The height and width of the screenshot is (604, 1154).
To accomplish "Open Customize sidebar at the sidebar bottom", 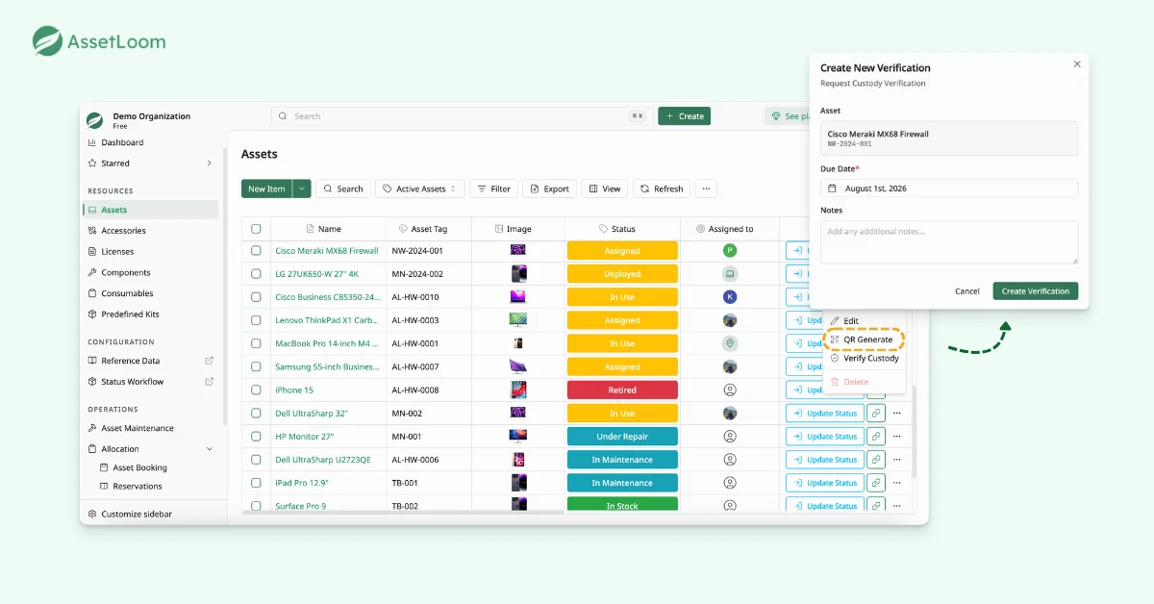I will pos(130,514).
